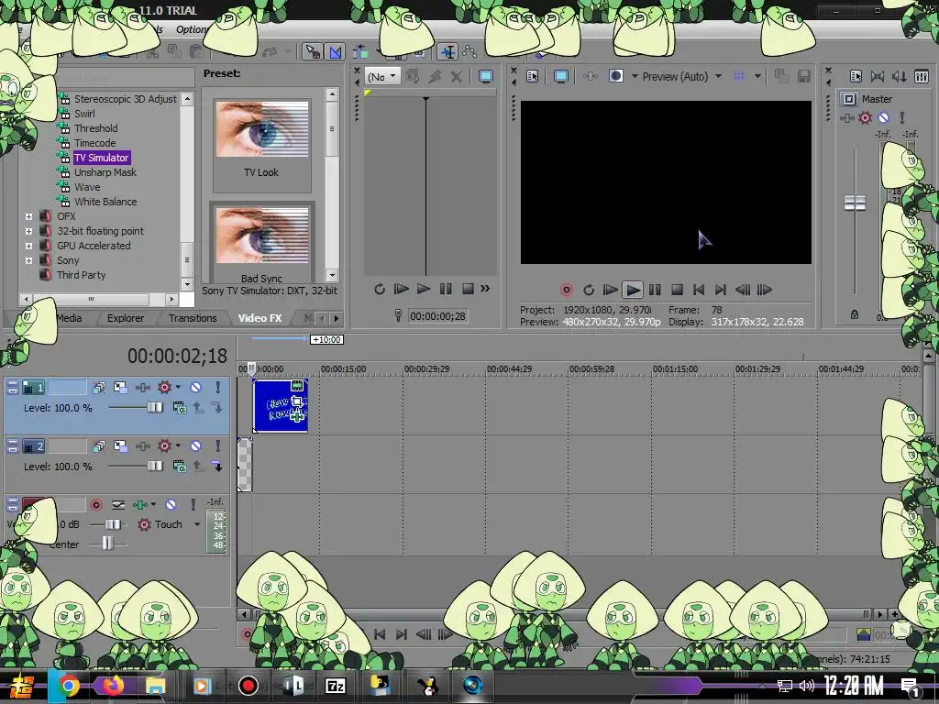The width and height of the screenshot is (939, 704).
Task: Open Project Video Properties in preview
Action: pyautogui.click(x=532, y=76)
